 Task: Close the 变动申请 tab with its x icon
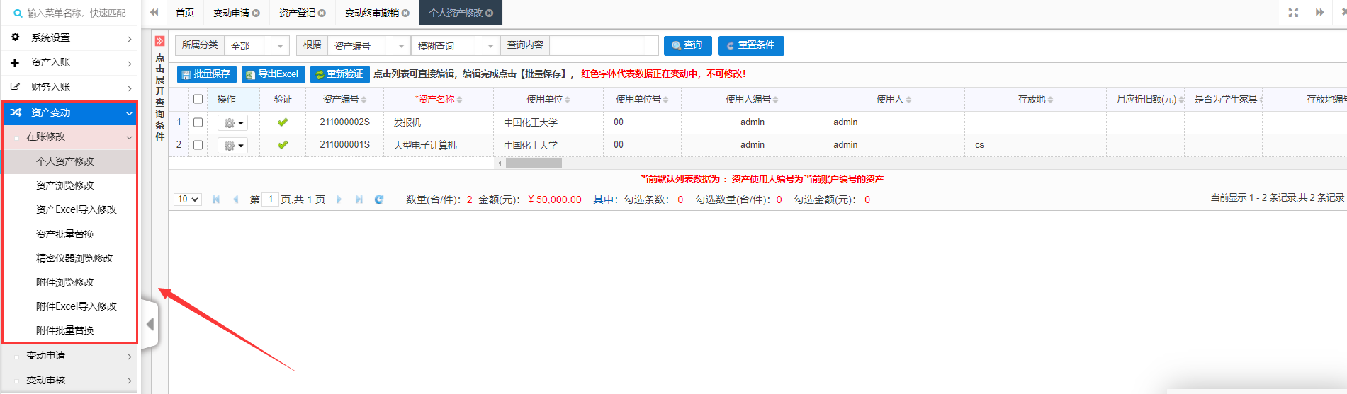click(256, 13)
